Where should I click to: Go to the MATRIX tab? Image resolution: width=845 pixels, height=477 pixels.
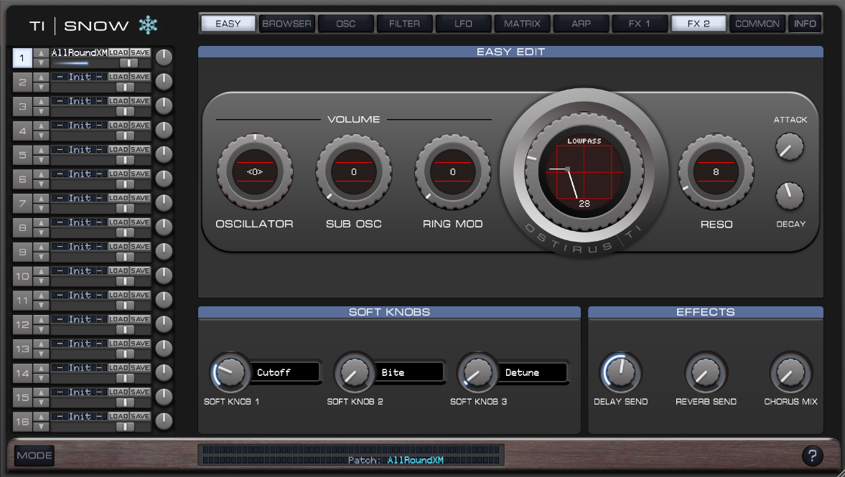point(522,24)
